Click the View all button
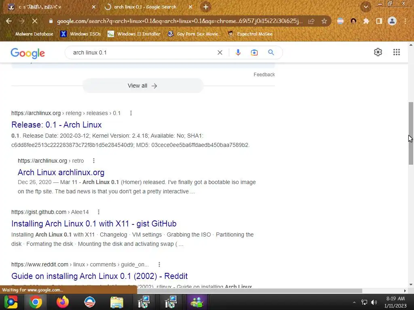 point(143,86)
